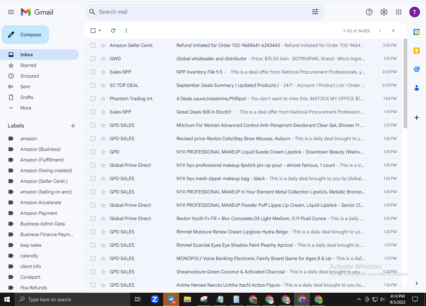The height and width of the screenshot is (306, 426).
Task: Click Windows Type here to search box
Action: [72, 299]
